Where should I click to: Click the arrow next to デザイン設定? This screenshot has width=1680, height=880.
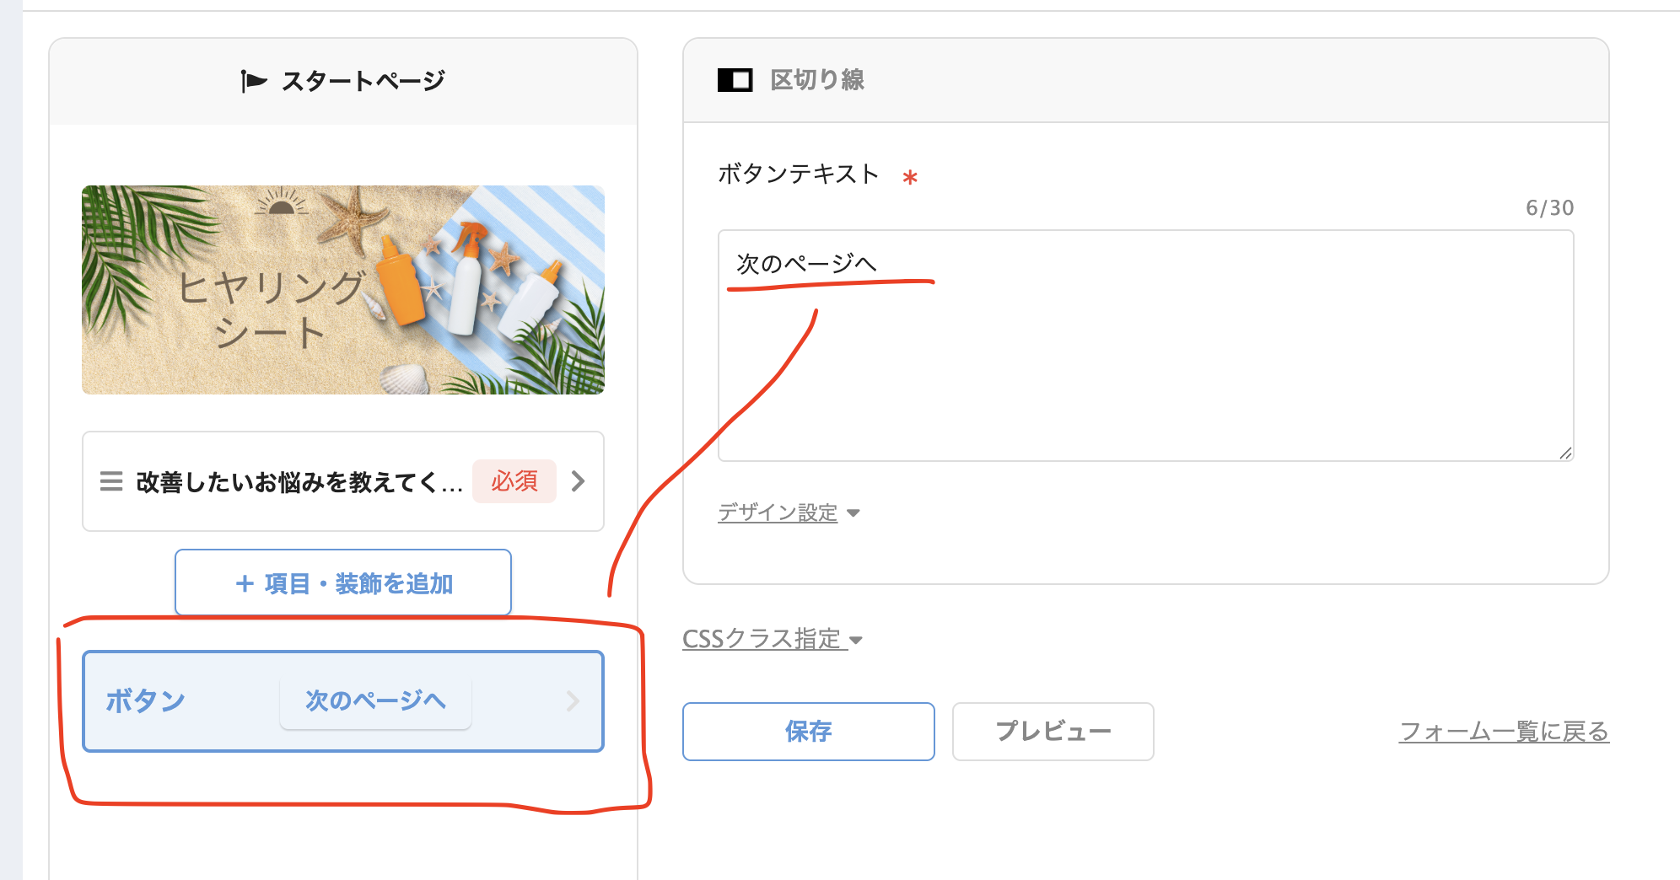tap(853, 512)
